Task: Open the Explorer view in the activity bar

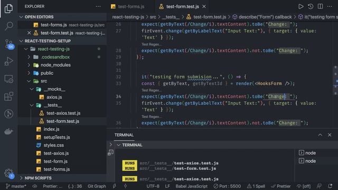Action: (8, 8)
